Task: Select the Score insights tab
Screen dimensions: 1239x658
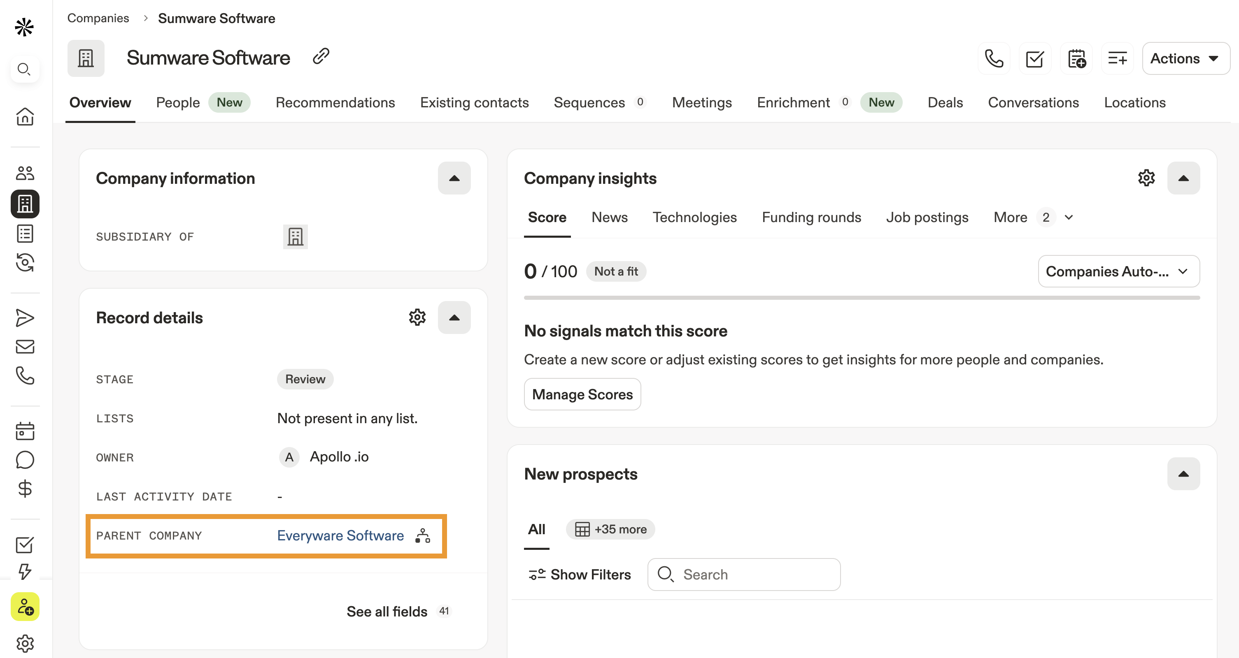Action: (x=547, y=217)
